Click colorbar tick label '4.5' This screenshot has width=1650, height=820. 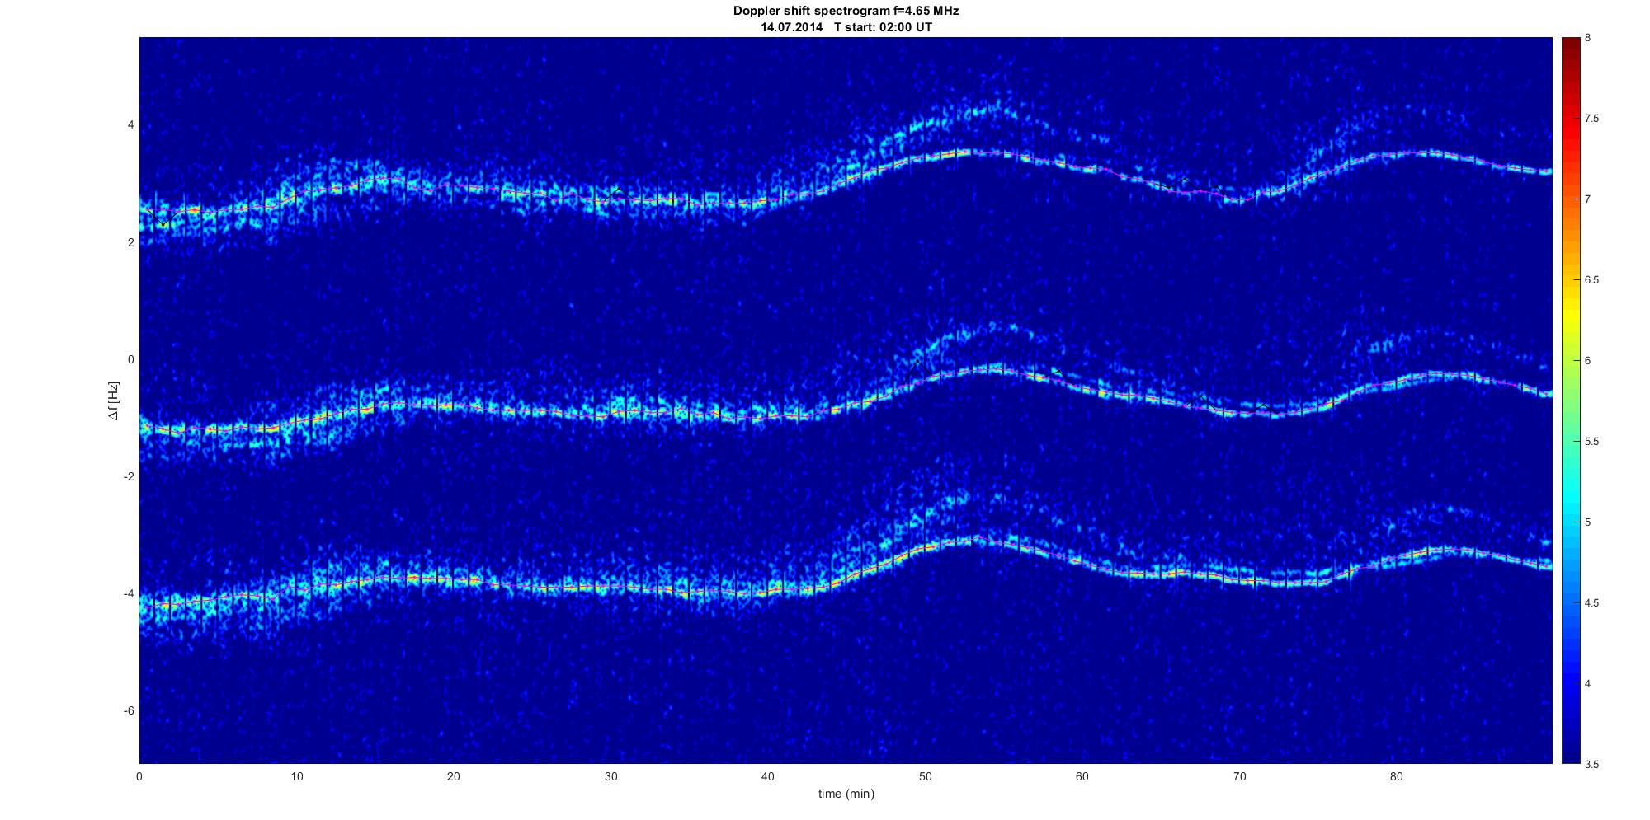tap(1592, 603)
